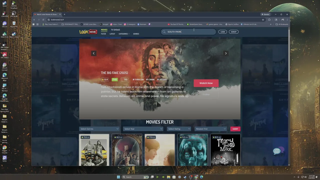The image size is (320, 180).
Task: Bookmark this page with star icon
Action: click(263, 20)
